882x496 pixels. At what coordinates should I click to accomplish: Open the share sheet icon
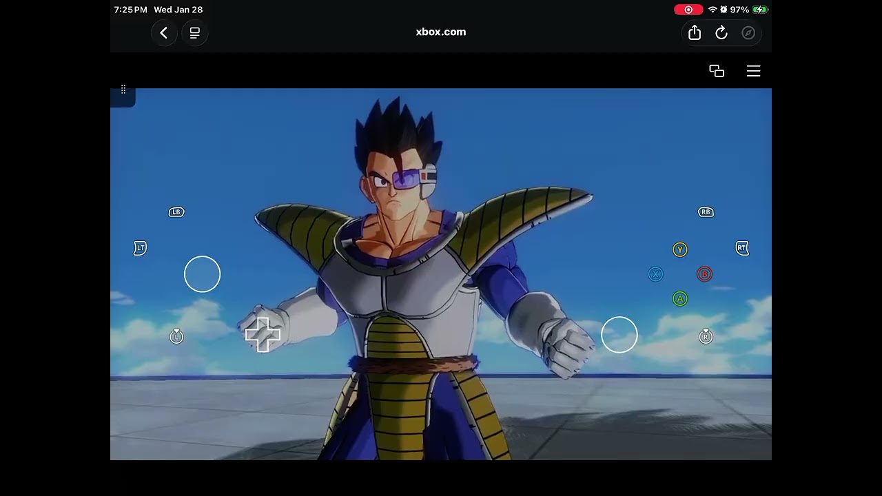pos(695,32)
